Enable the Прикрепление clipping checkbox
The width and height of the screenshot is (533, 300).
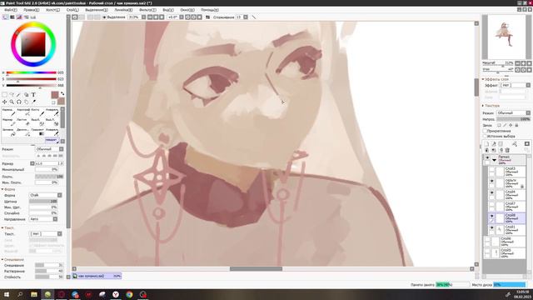click(485, 131)
